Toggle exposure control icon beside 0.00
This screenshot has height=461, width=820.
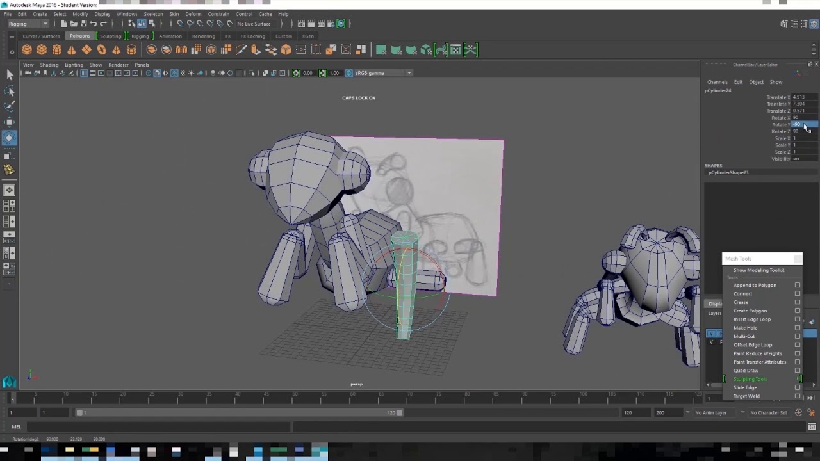coord(296,73)
